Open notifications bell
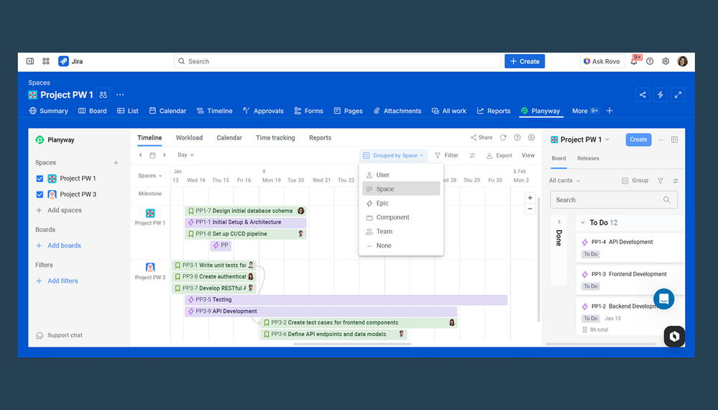This screenshot has width=718, height=410. [x=634, y=61]
